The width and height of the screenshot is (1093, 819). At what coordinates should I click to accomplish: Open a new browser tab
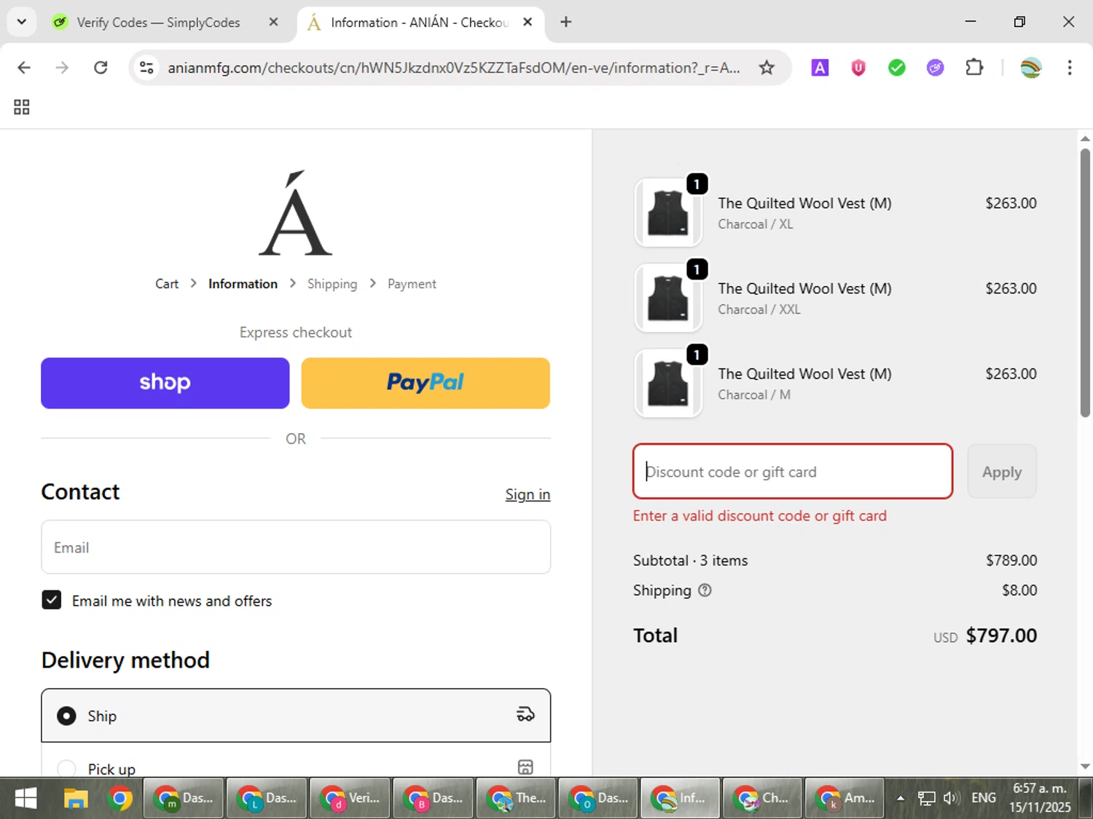pos(566,22)
